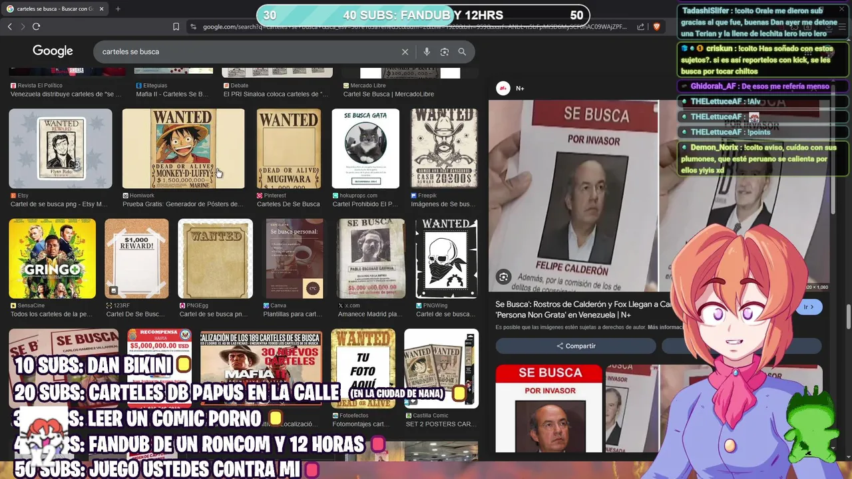
Task: Open the Monkey D. Luffy wanted poster
Action: click(183, 148)
